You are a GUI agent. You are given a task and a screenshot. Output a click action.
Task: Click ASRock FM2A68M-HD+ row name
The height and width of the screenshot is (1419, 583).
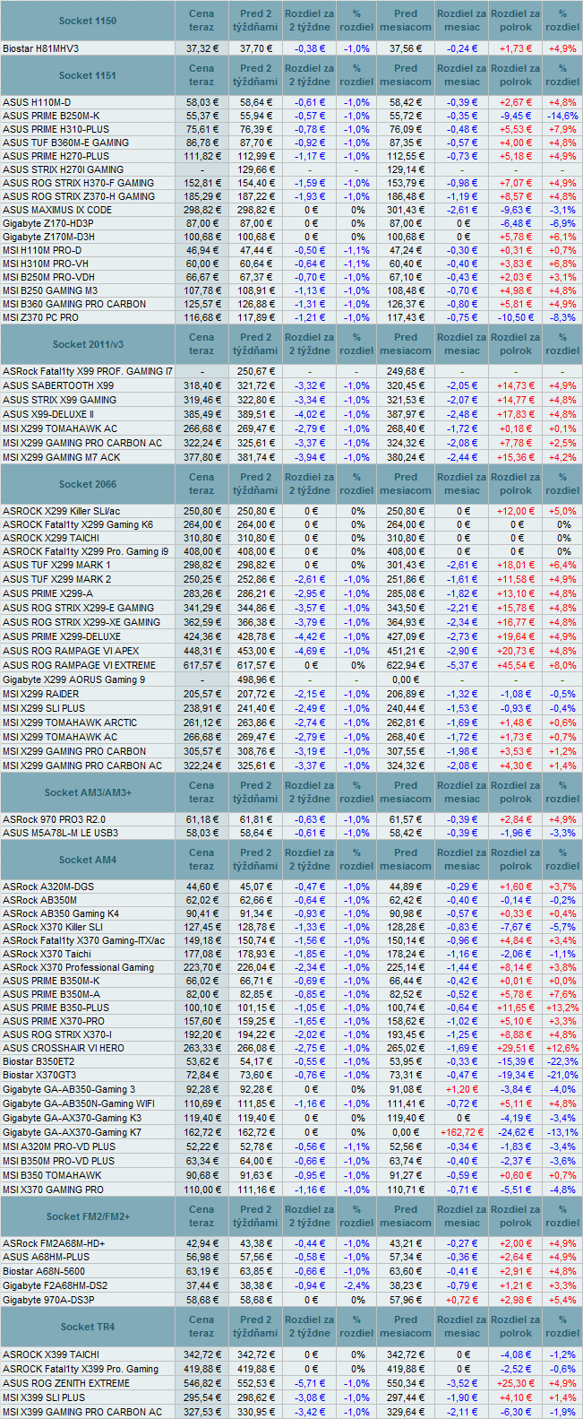tap(54, 1243)
